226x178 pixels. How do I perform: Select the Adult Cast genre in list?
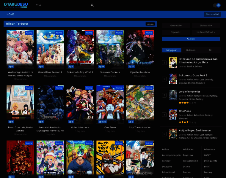188,150
